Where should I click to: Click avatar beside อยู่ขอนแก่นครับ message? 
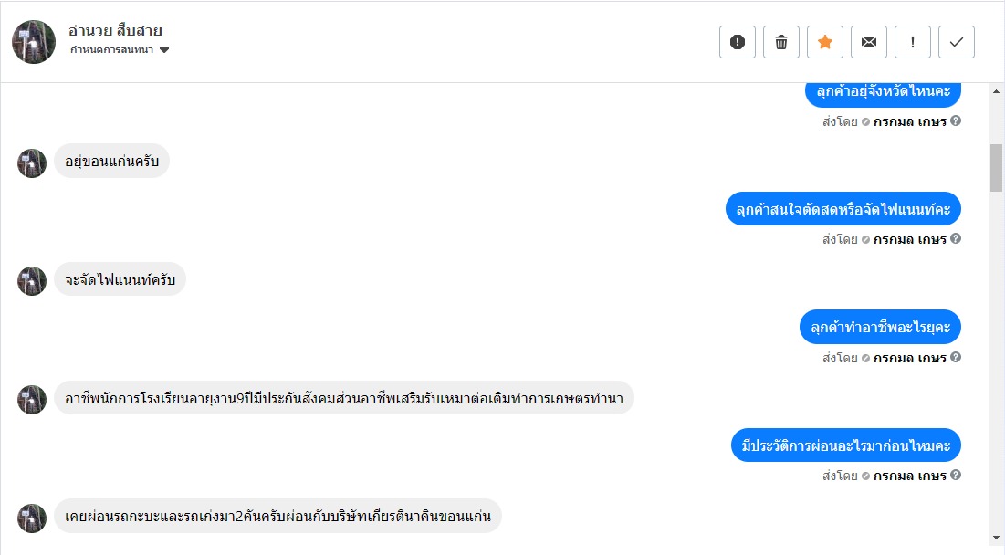(32, 162)
